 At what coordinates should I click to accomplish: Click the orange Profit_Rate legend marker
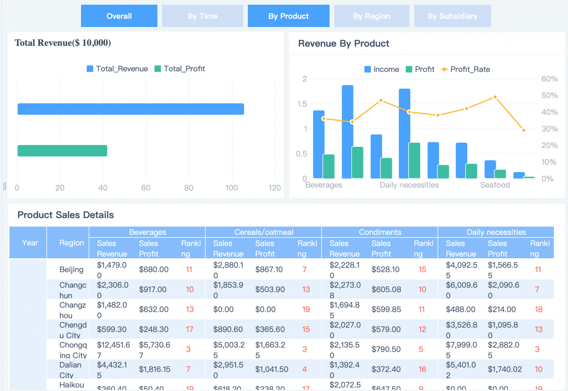(444, 69)
